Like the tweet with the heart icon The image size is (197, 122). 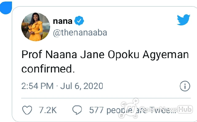pos(27,110)
